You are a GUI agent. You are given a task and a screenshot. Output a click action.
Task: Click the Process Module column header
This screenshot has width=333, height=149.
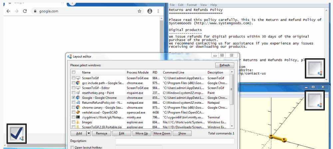(138, 73)
